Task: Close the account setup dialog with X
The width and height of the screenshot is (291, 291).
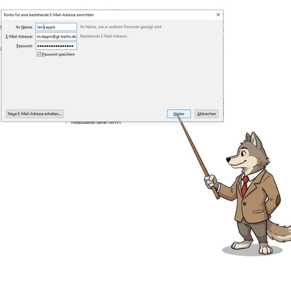Action: (218, 15)
